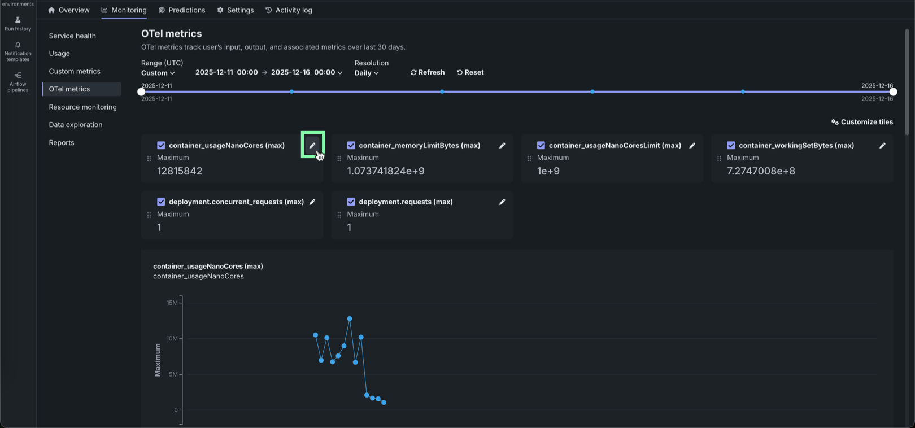Click the peak data point in chart

point(350,319)
